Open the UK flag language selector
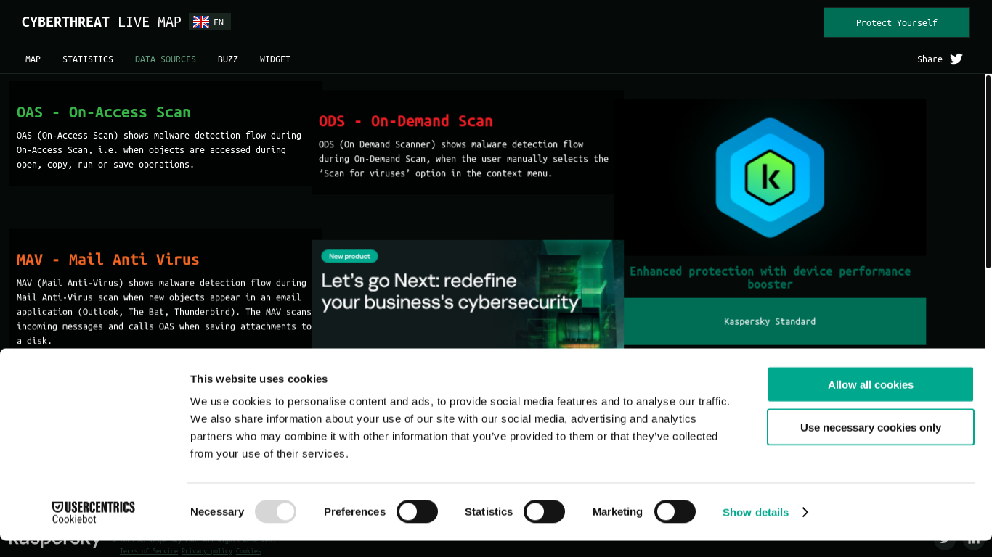This screenshot has width=992, height=557. [210, 22]
